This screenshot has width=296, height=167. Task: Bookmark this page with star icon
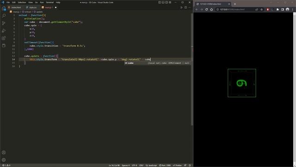[x=262, y=9]
